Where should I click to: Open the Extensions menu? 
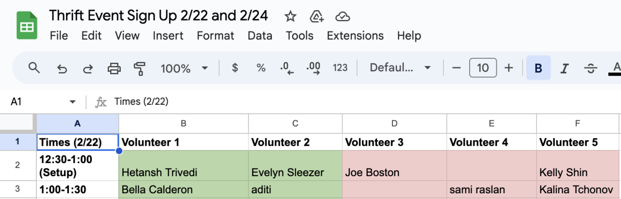[x=355, y=35]
